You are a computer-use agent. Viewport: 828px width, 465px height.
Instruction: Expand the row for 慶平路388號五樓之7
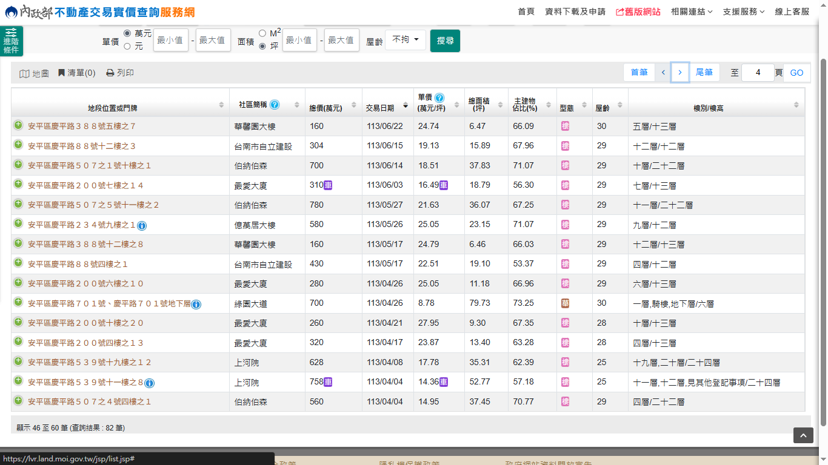click(x=18, y=125)
